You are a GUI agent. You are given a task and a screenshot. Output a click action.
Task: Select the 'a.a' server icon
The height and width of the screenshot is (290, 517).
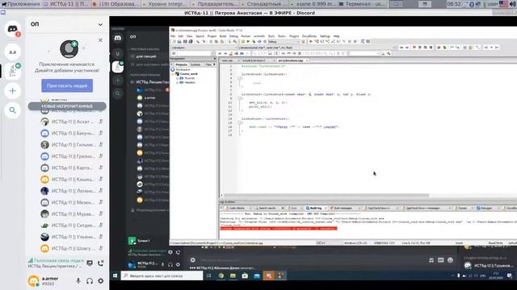tap(13, 52)
